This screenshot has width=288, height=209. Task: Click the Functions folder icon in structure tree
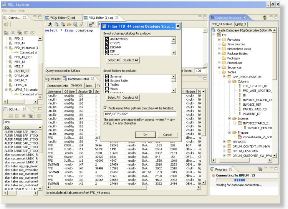[x=224, y=40]
